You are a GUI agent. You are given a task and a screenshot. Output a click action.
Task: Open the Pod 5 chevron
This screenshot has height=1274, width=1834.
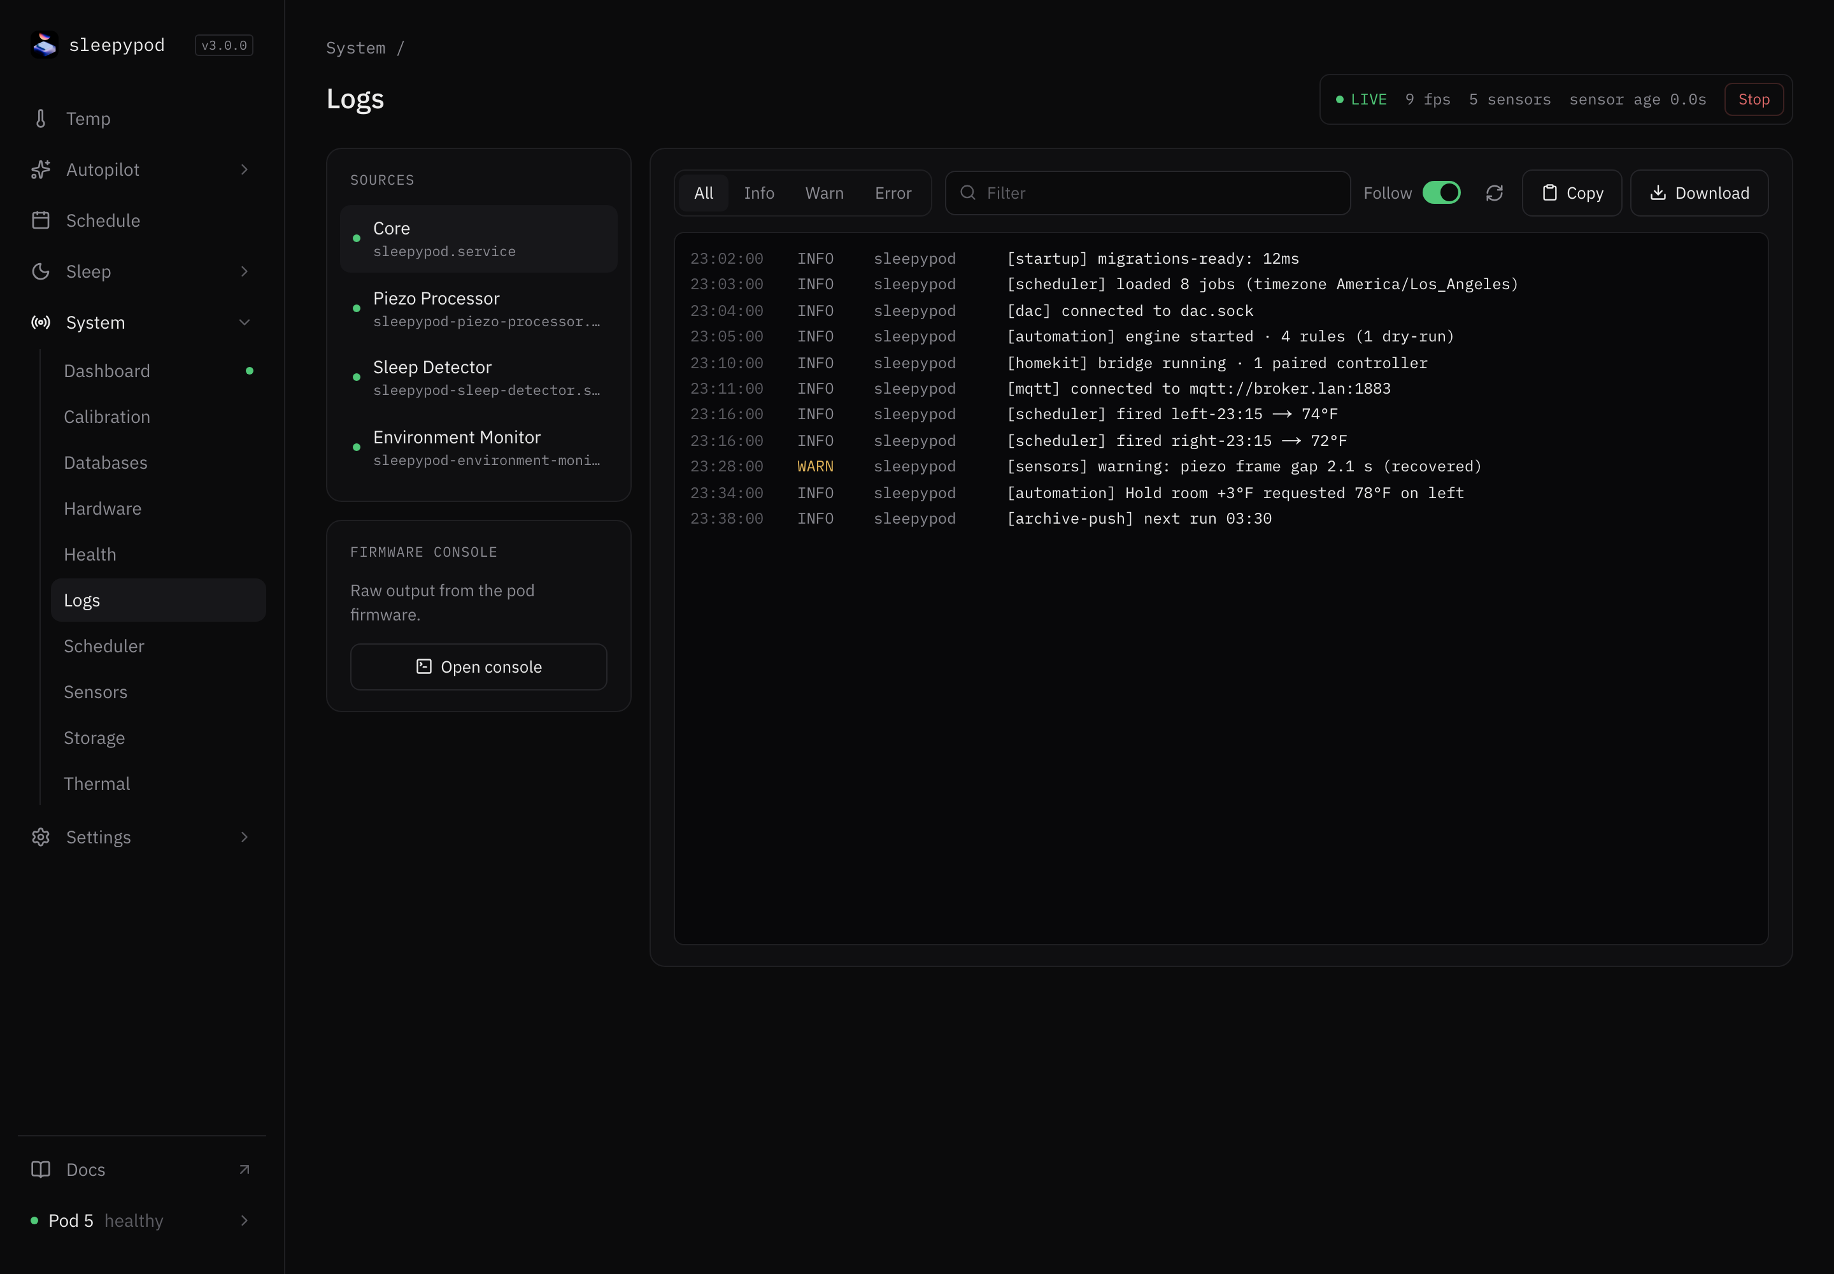(x=244, y=1220)
